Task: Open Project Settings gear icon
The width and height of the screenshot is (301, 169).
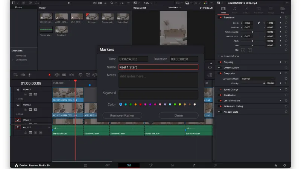Action: (x=284, y=165)
